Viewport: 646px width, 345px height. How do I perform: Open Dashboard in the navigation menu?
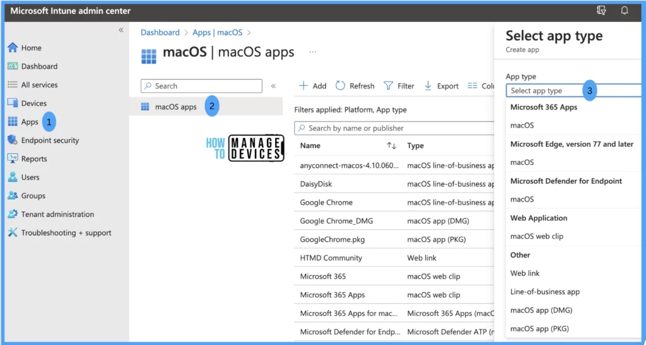coord(40,66)
